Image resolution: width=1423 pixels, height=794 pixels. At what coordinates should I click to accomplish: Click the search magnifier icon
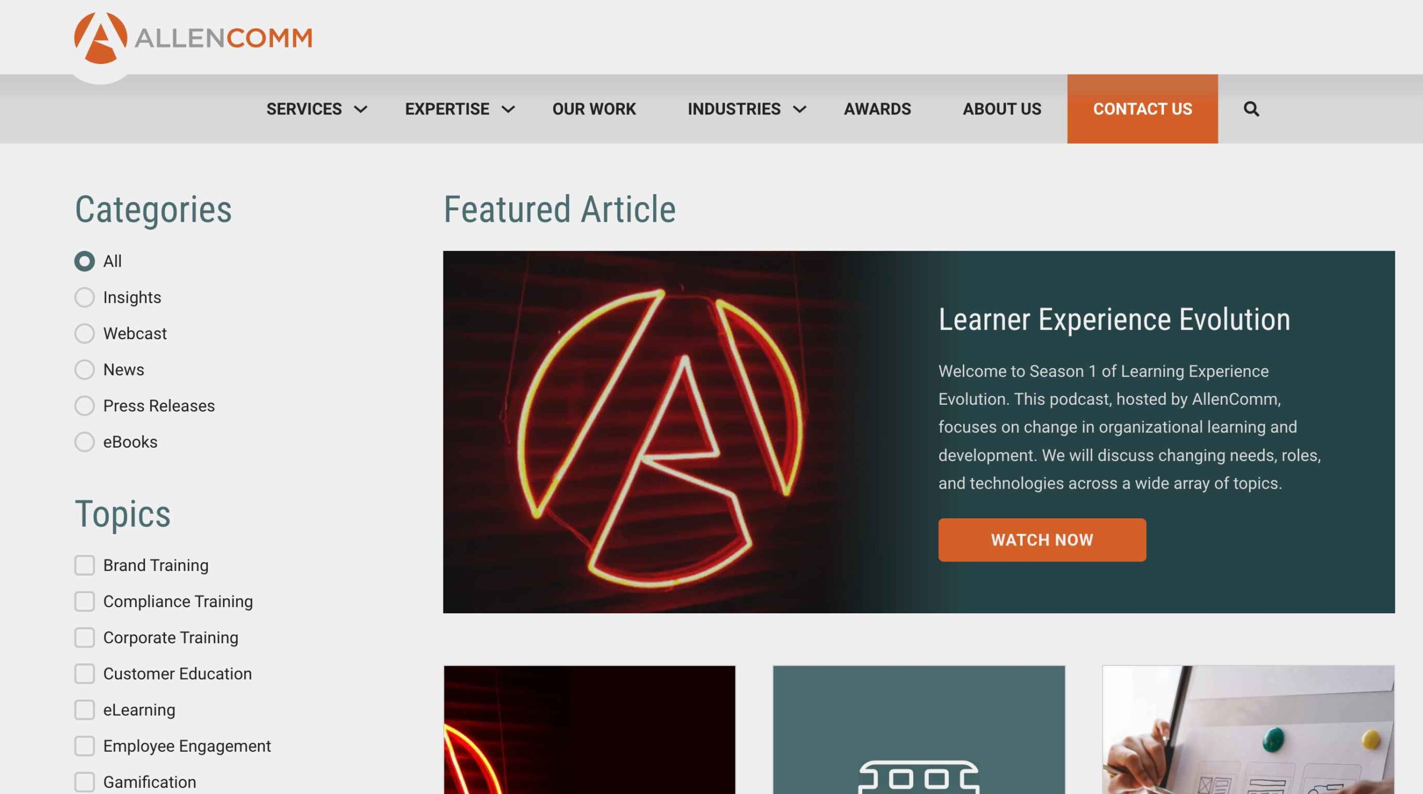[x=1251, y=109]
